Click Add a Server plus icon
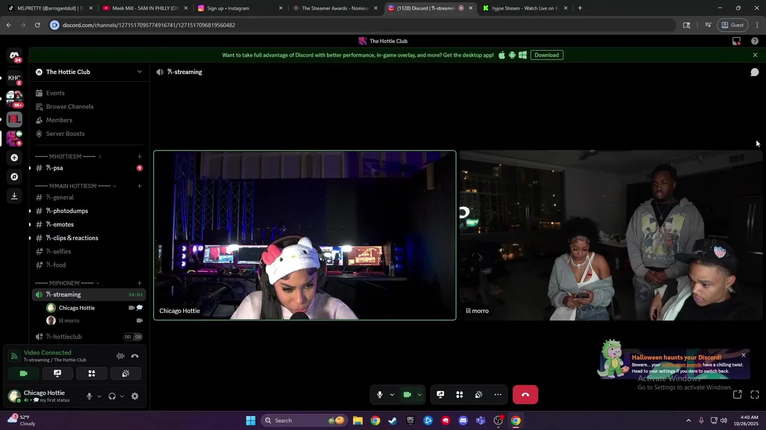 pyautogui.click(x=14, y=158)
